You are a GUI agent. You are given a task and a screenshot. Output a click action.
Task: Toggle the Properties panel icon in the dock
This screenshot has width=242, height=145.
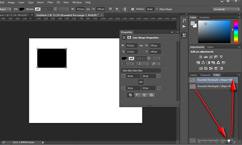click(184, 35)
